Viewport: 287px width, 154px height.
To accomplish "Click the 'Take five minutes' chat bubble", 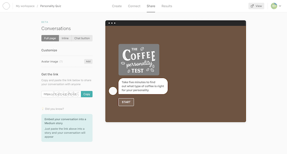I will 143,86.
